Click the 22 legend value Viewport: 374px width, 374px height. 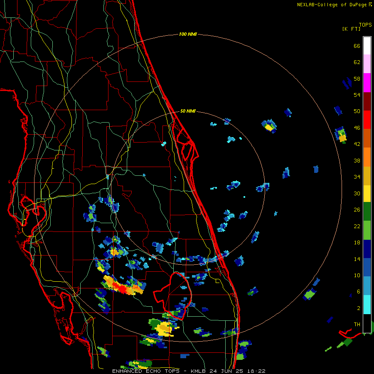tap(357, 226)
